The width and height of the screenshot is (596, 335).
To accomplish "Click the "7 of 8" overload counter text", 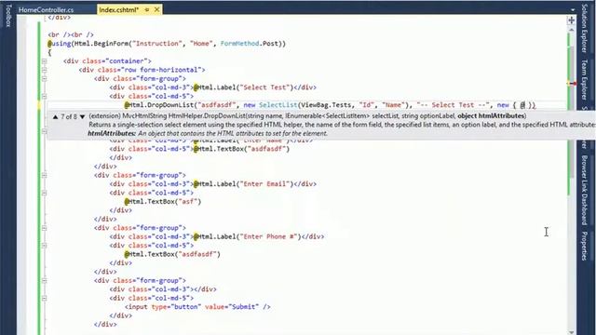I will point(69,117).
